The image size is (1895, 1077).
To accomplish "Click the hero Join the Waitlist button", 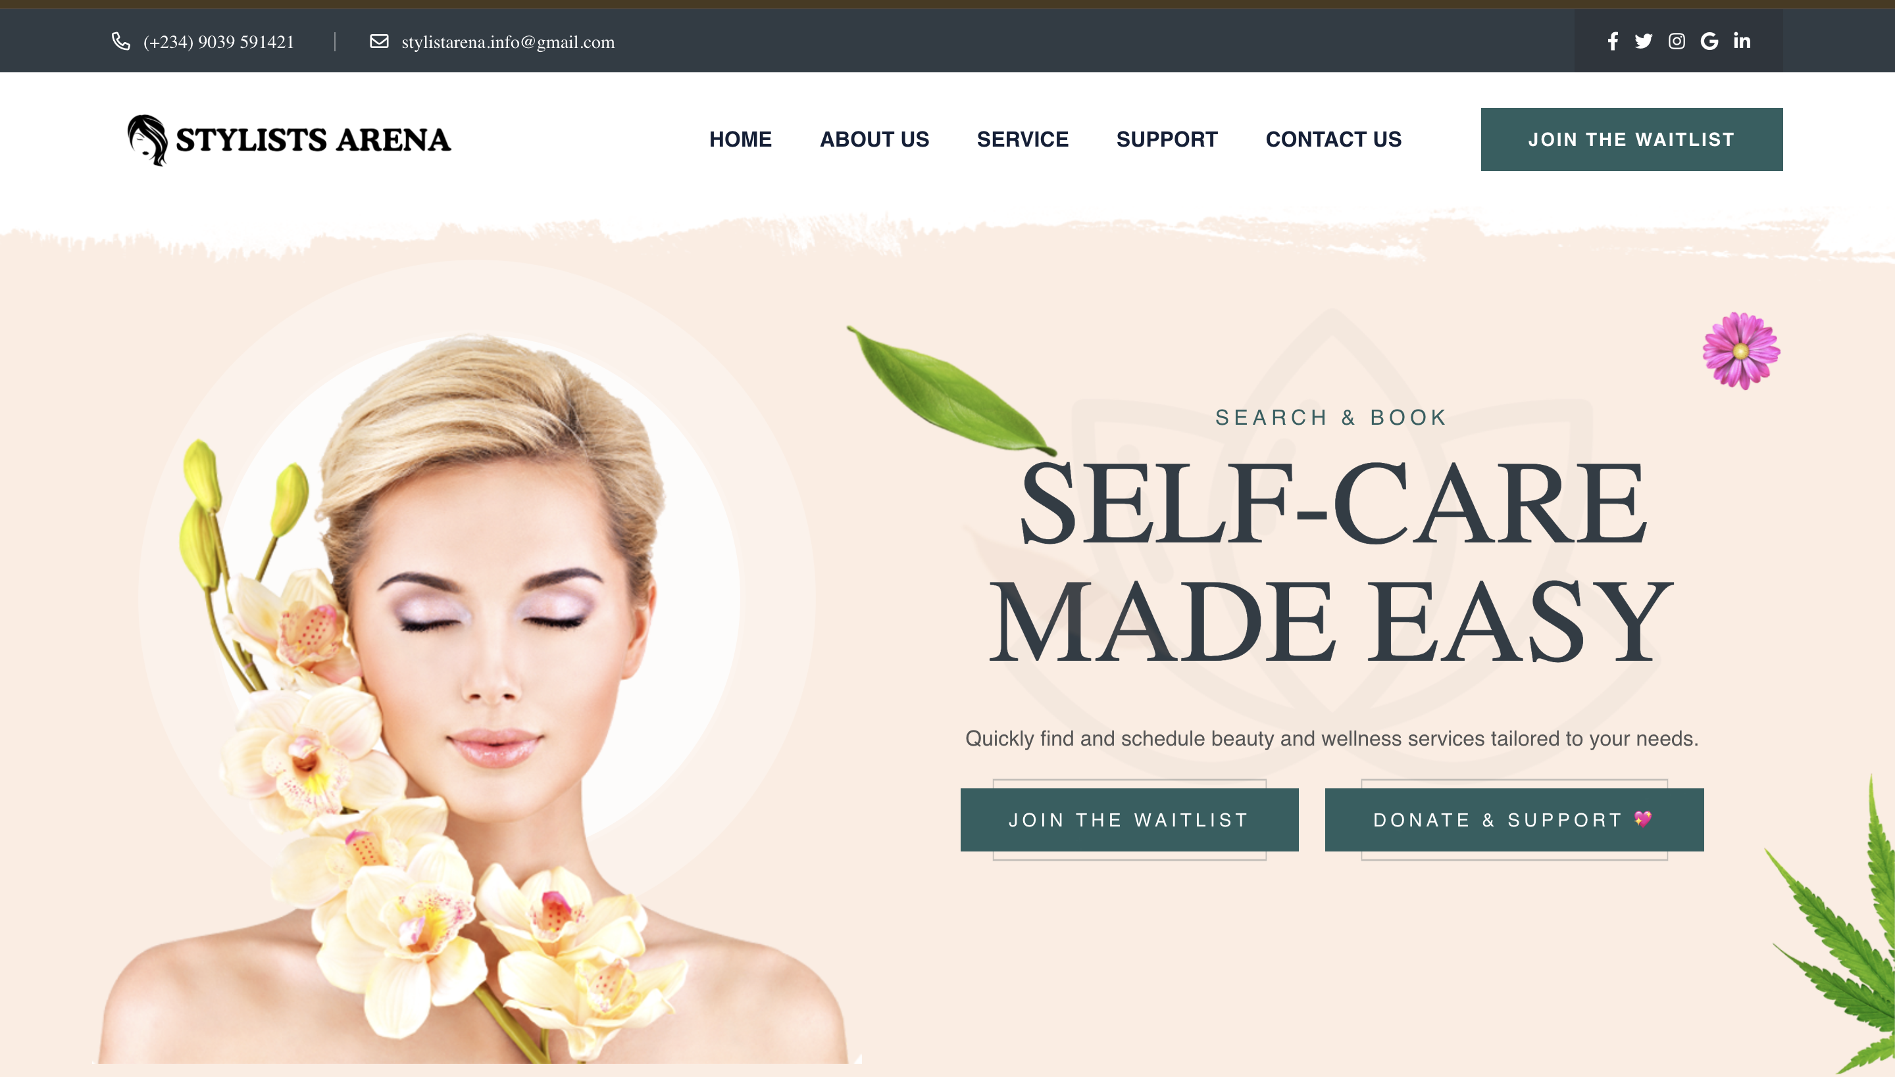I will pos(1129,819).
